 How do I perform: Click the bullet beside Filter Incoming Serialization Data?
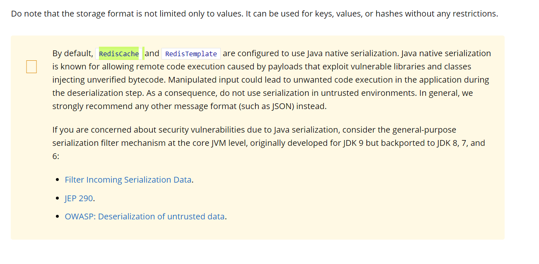(58, 180)
